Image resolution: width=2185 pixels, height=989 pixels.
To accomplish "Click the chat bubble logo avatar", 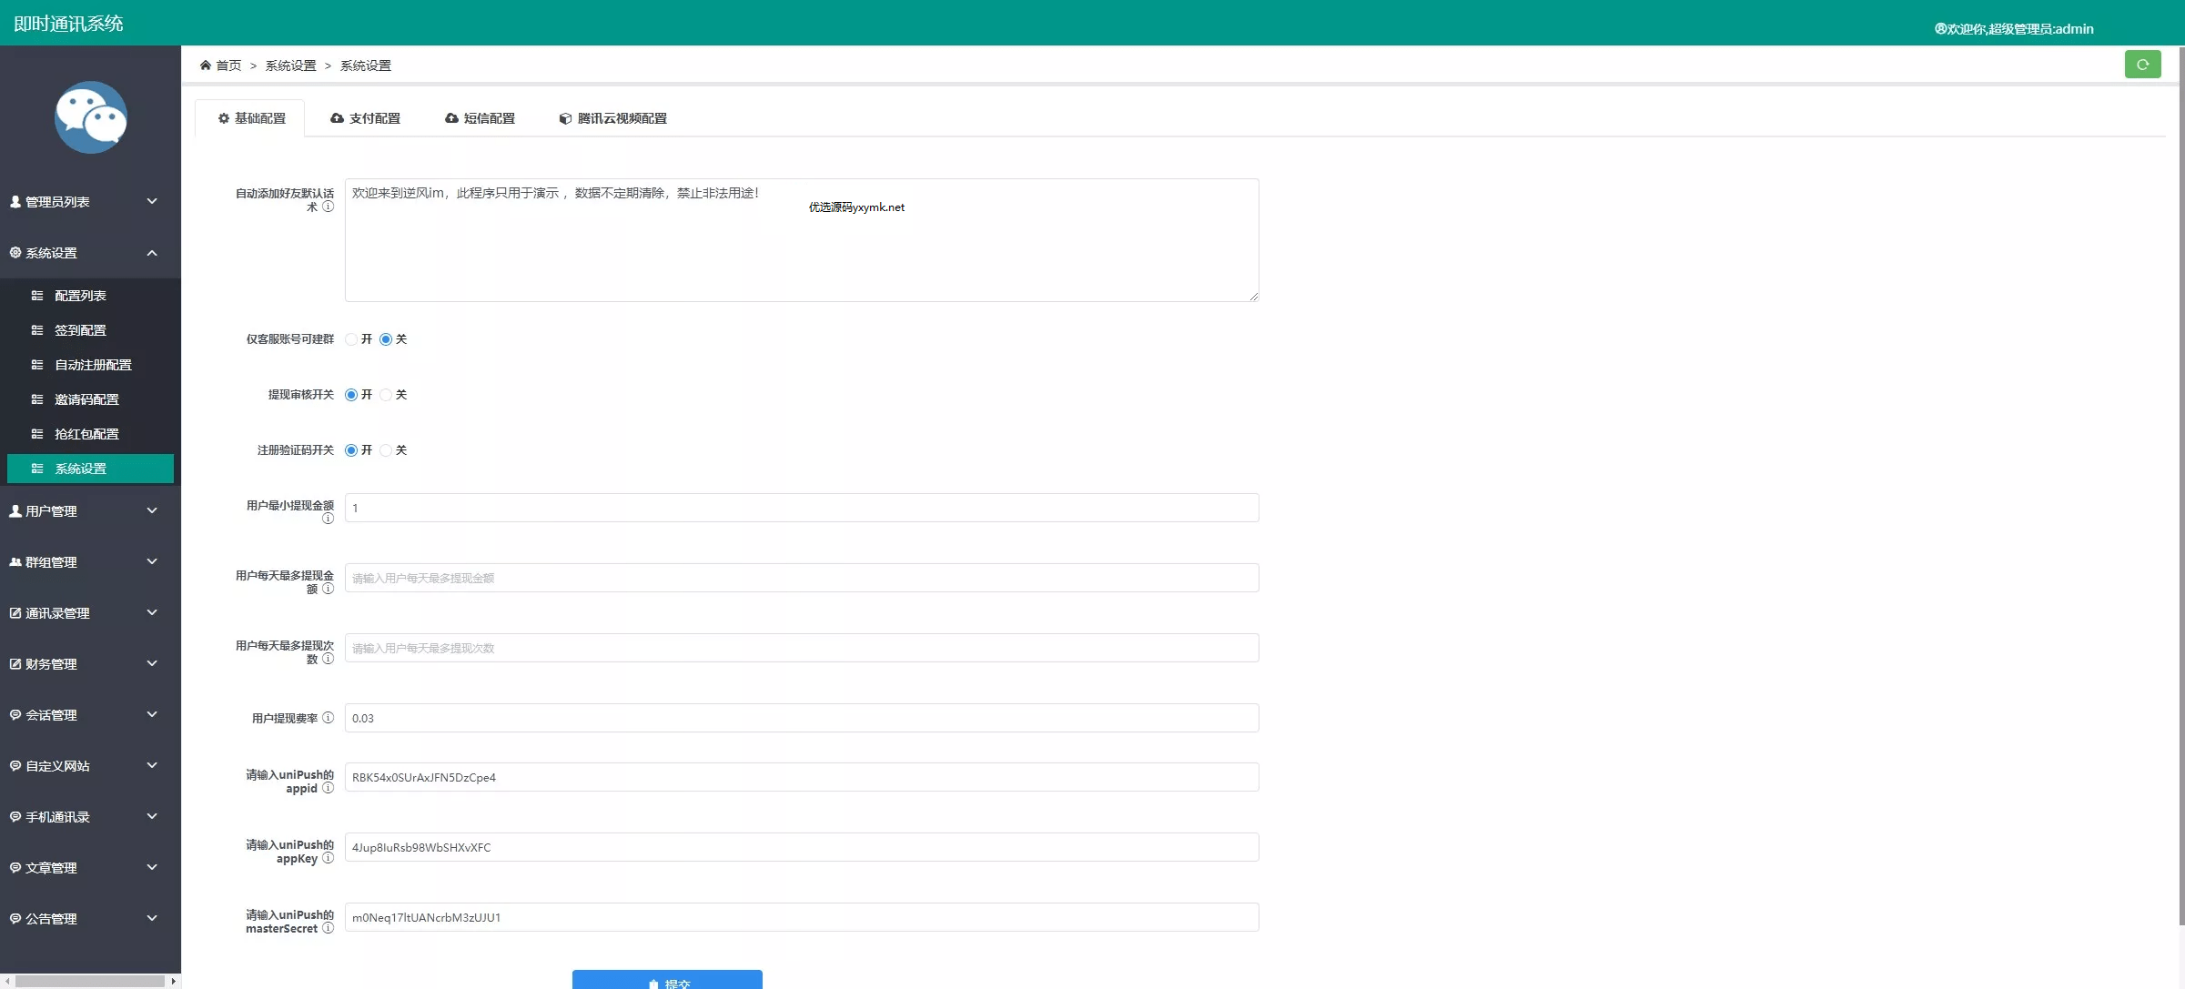I will [x=91, y=117].
